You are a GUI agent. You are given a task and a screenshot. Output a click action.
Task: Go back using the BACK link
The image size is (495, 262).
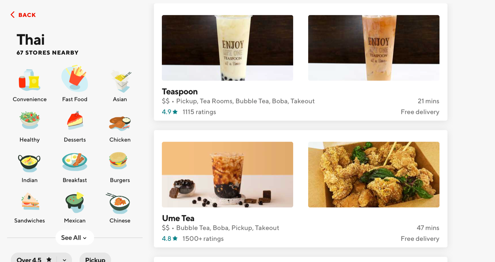pyautogui.click(x=23, y=15)
